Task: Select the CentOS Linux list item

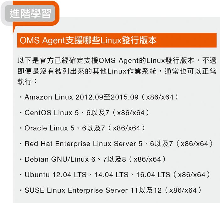Action: coord(85,112)
